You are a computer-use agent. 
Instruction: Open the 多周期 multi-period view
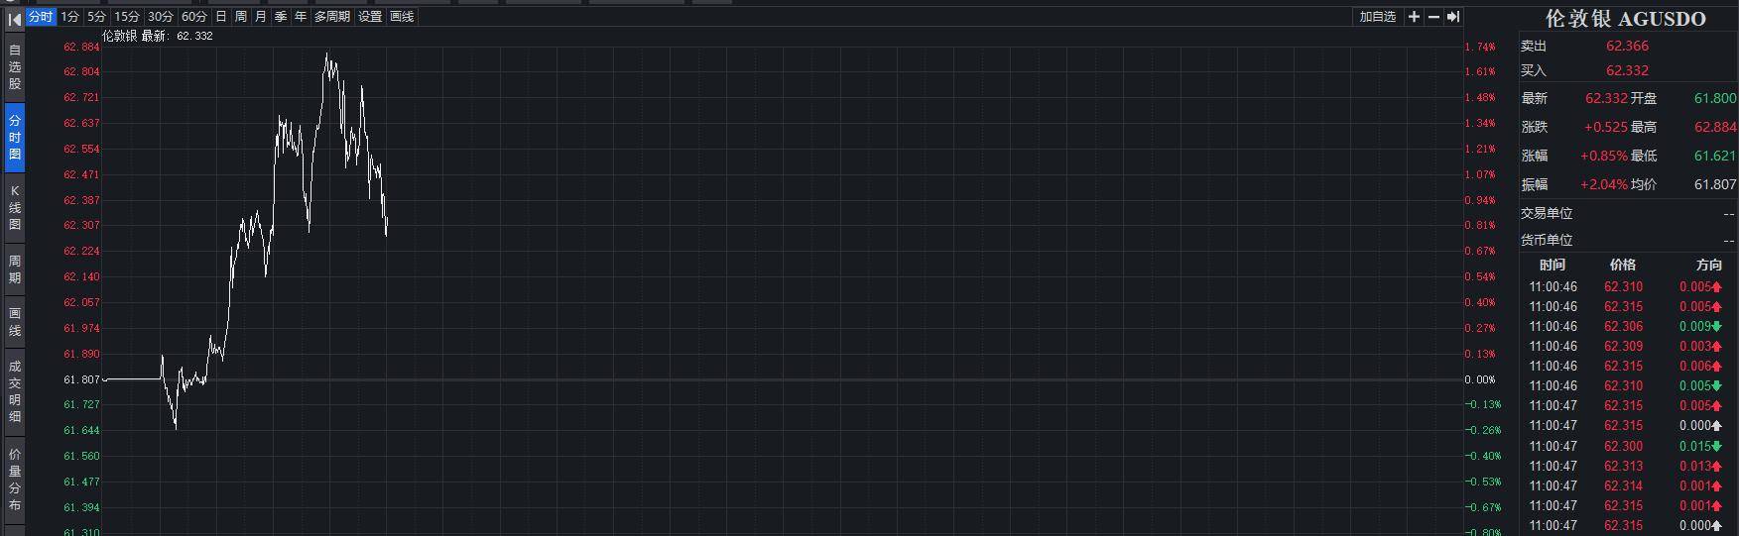click(x=332, y=17)
